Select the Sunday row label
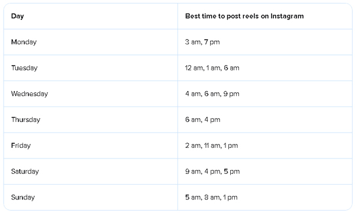Viewport: 355px width, 213px height. coord(23,198)
